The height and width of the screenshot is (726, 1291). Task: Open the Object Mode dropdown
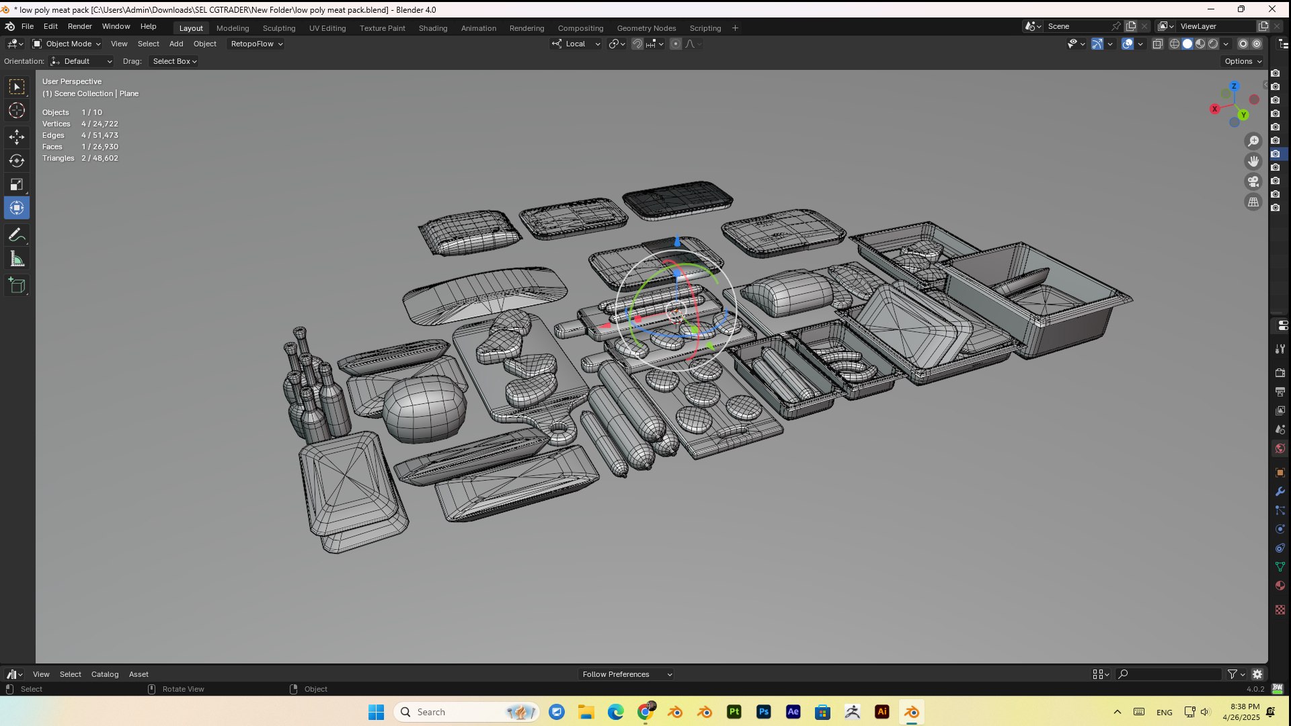click(x=67, y=44)
